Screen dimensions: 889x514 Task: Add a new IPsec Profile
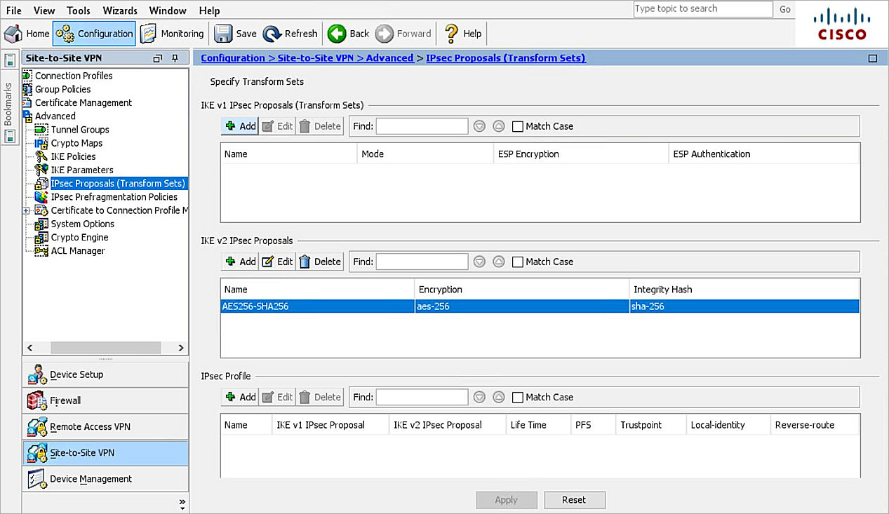click(x=240, y=397)
